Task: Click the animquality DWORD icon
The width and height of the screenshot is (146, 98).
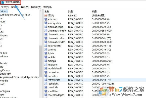Action: [46, 23]
